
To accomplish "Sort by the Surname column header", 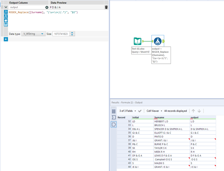I will tap(172, 117).
